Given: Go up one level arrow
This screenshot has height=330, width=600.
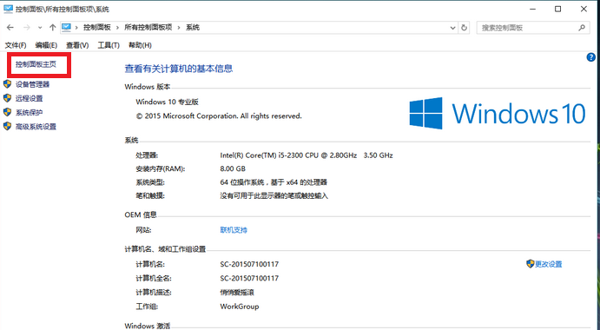Looking at the screenshot, I should point(52,28).
